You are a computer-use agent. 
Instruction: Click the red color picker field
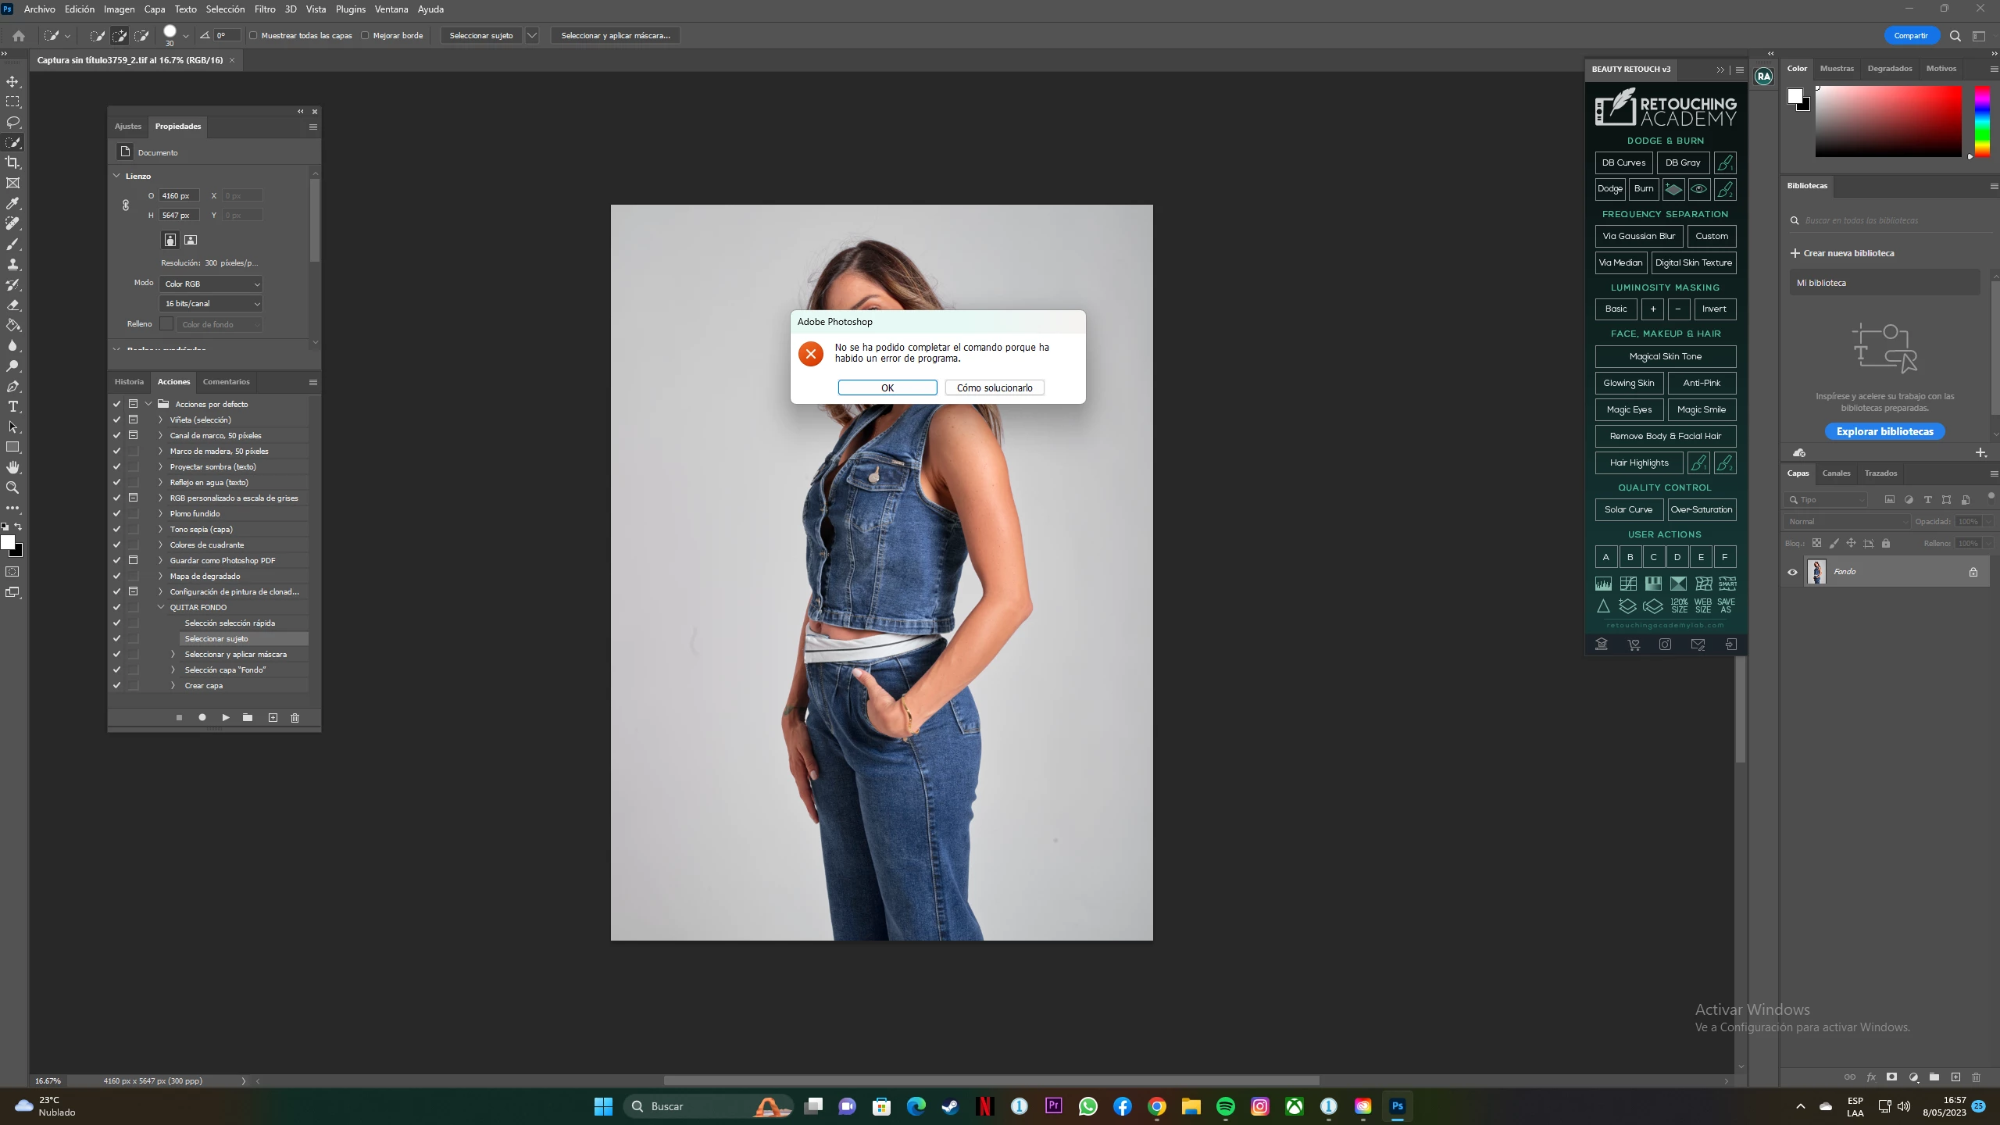pyautogui.click(x=1887, y=121)
